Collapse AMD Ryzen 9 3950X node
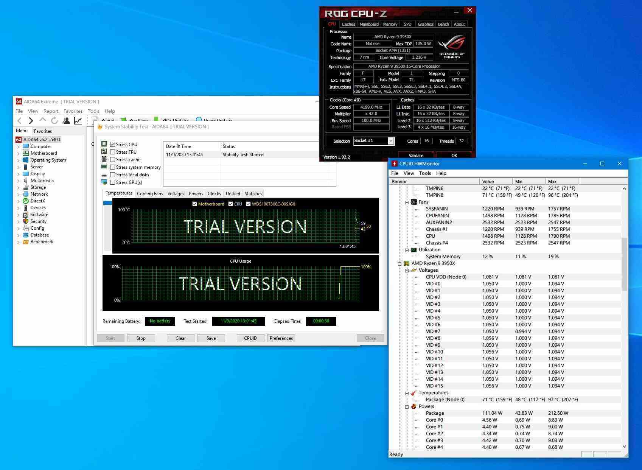Image resolution: width=642 pixels, height=470 pixels. (x=400, y=263)
